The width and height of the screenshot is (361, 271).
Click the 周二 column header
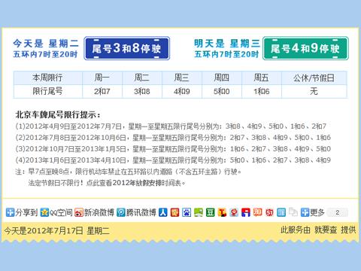[x=142, y=78]
